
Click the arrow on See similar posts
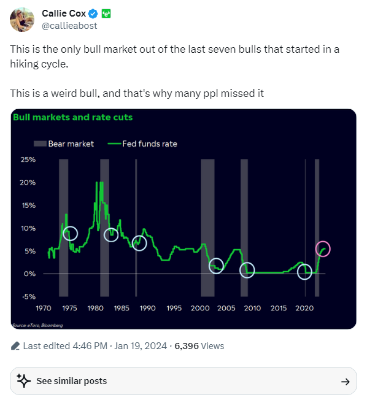[x=346, y=382]
